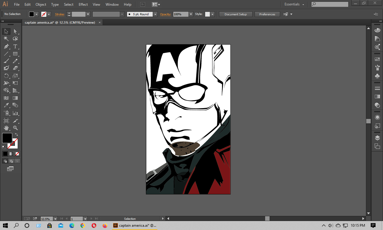Open the Select menu
Image resolution: width=383 pixels, height=230 pixels.
click(x=69, y=4)
